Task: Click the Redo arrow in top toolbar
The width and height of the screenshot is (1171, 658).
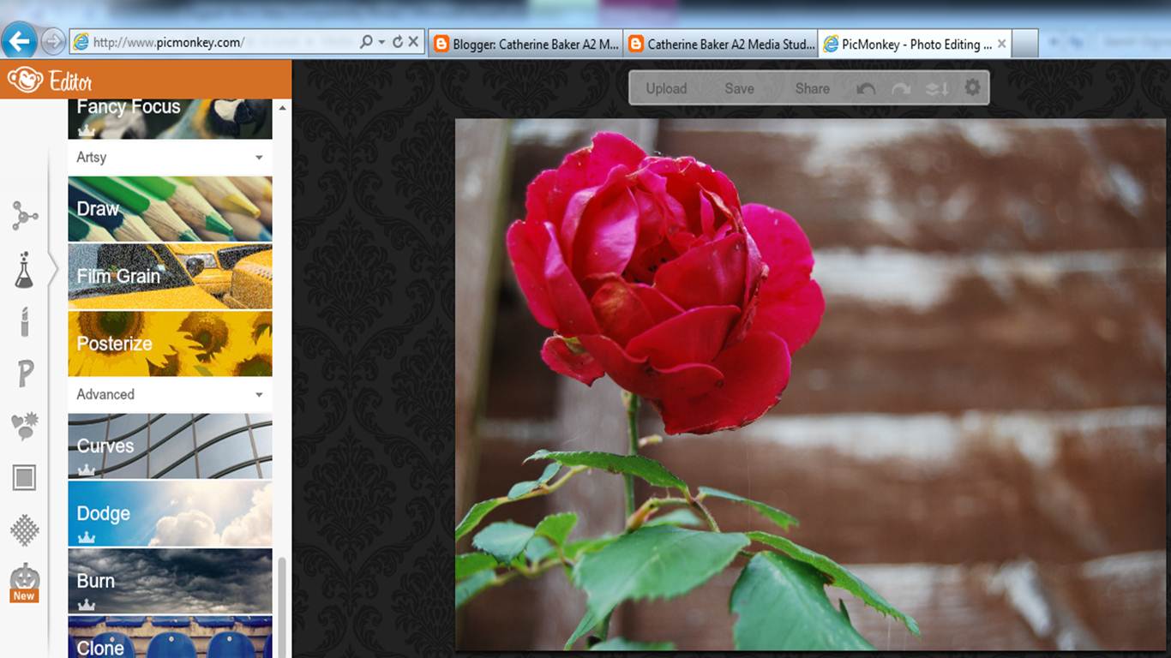Action: pyautogui.click(x=901, y=88)
